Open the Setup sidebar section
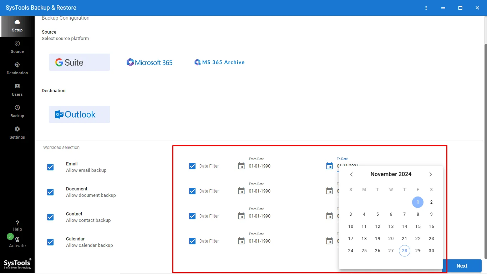 (x=17, y=26)
